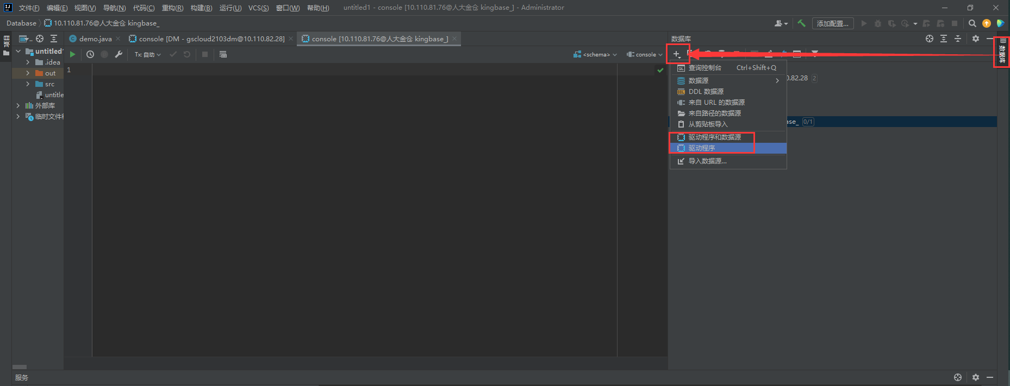The width and height of the screenshot is (1010, 386).
Task: Click the Database breadcrumb
Action: click(x=21, y=23)
